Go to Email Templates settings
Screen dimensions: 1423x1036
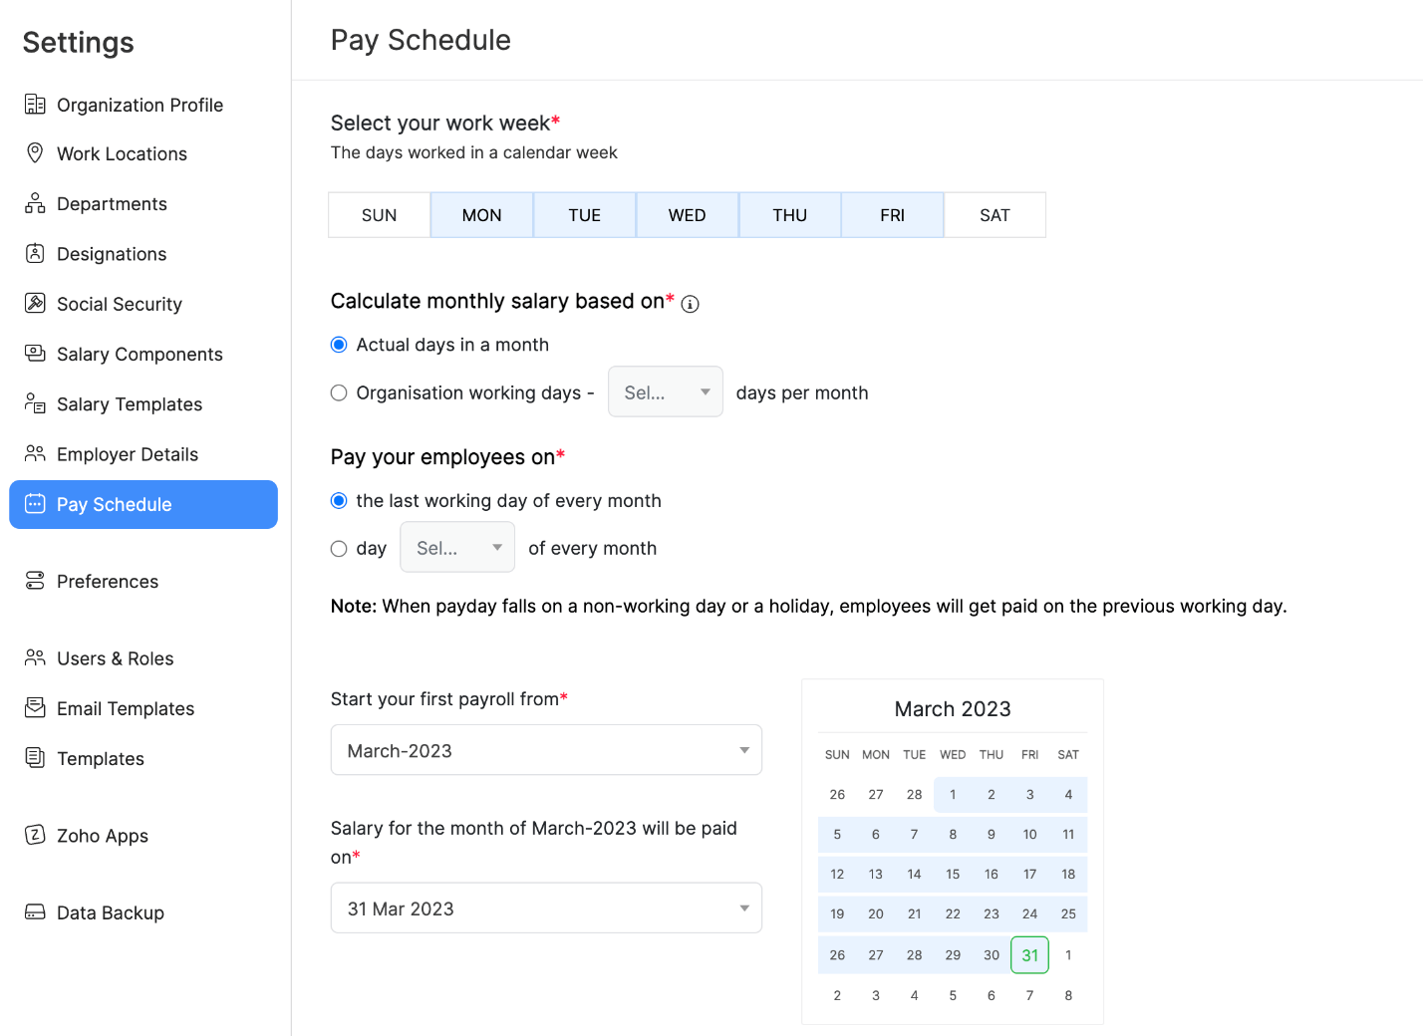126,708
